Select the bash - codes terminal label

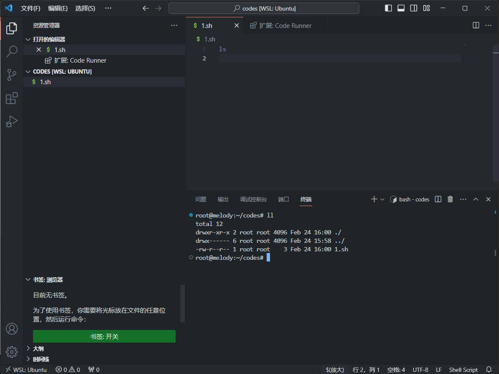(410, 199)
